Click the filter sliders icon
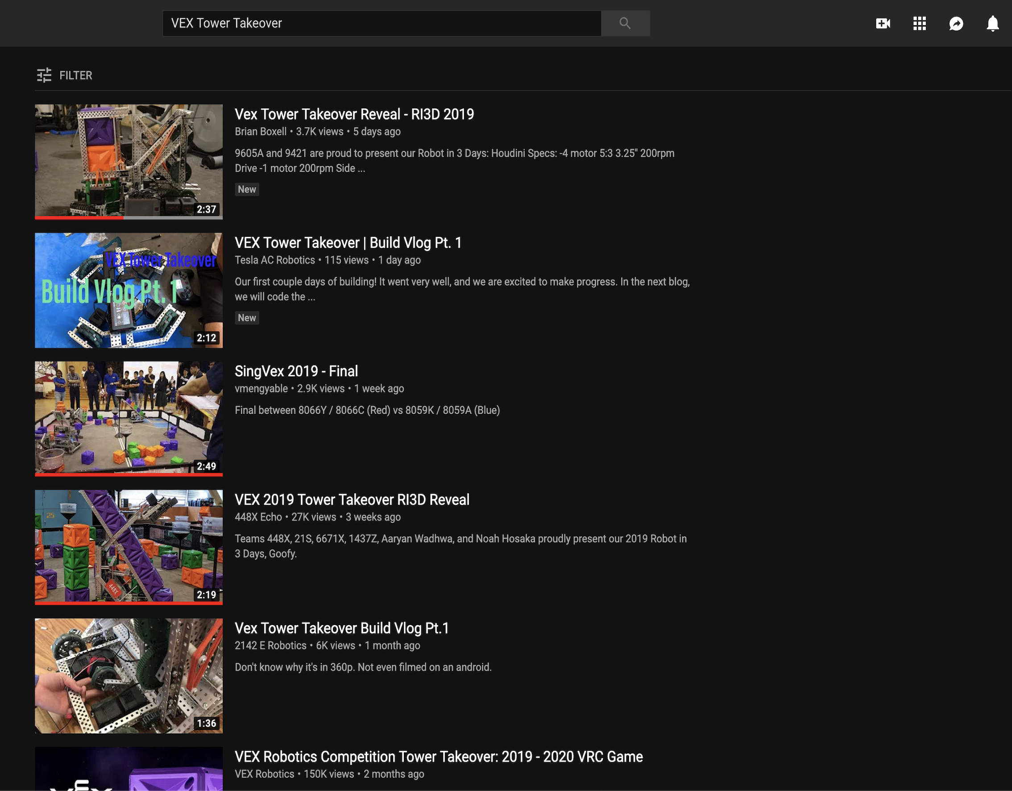 pyautogui.click(x=44, y=75)
